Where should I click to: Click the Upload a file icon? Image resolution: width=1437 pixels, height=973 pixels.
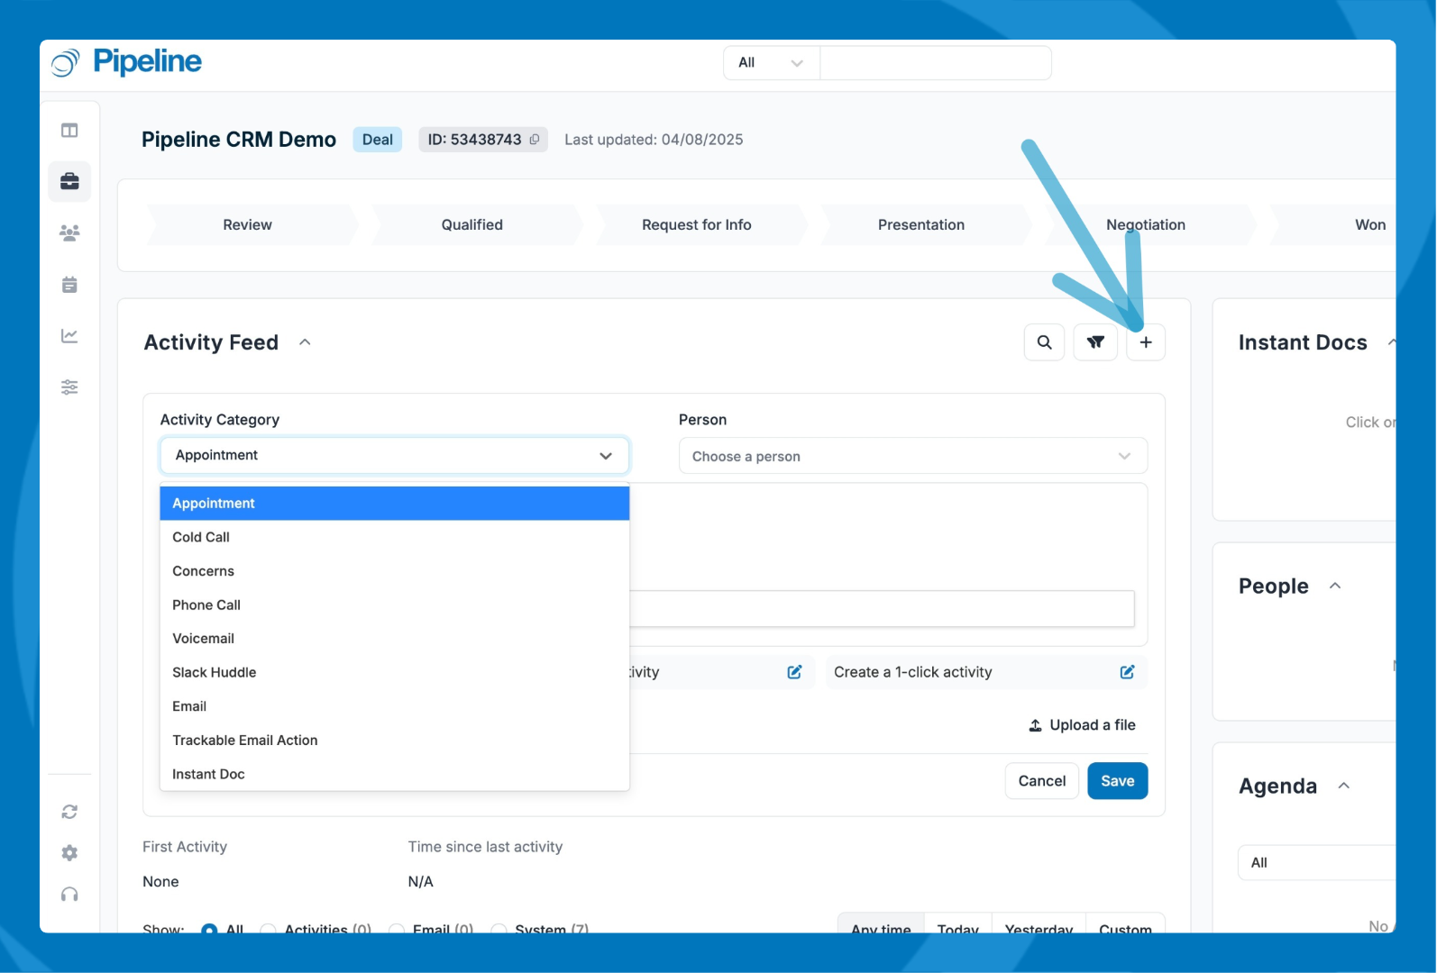(x=1035, y=725)
